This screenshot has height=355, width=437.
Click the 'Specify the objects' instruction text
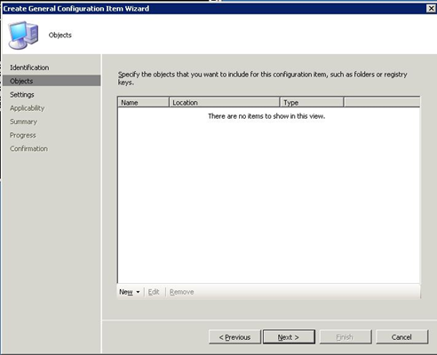click(x=262, y=78)
